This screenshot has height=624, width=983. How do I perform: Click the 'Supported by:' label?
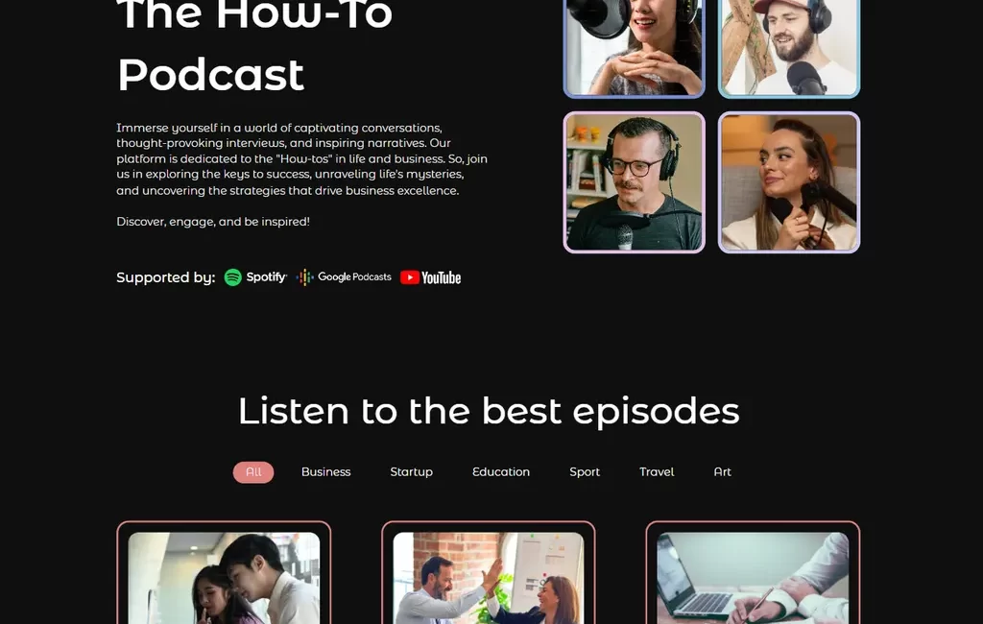[165, 277]
